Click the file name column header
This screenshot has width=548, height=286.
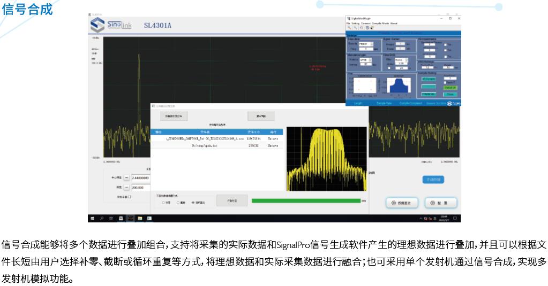point(205,132)
